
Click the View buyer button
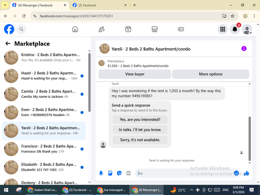(135, 74)
